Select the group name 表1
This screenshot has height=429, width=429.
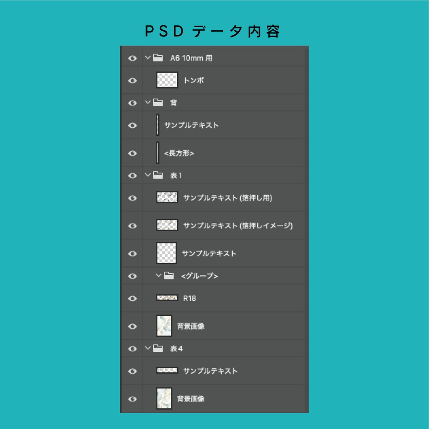coord(176,176)
